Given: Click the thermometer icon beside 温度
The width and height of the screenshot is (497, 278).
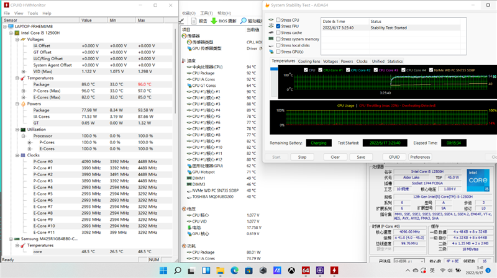Looking at the screenshot, I should coord(184,60).
